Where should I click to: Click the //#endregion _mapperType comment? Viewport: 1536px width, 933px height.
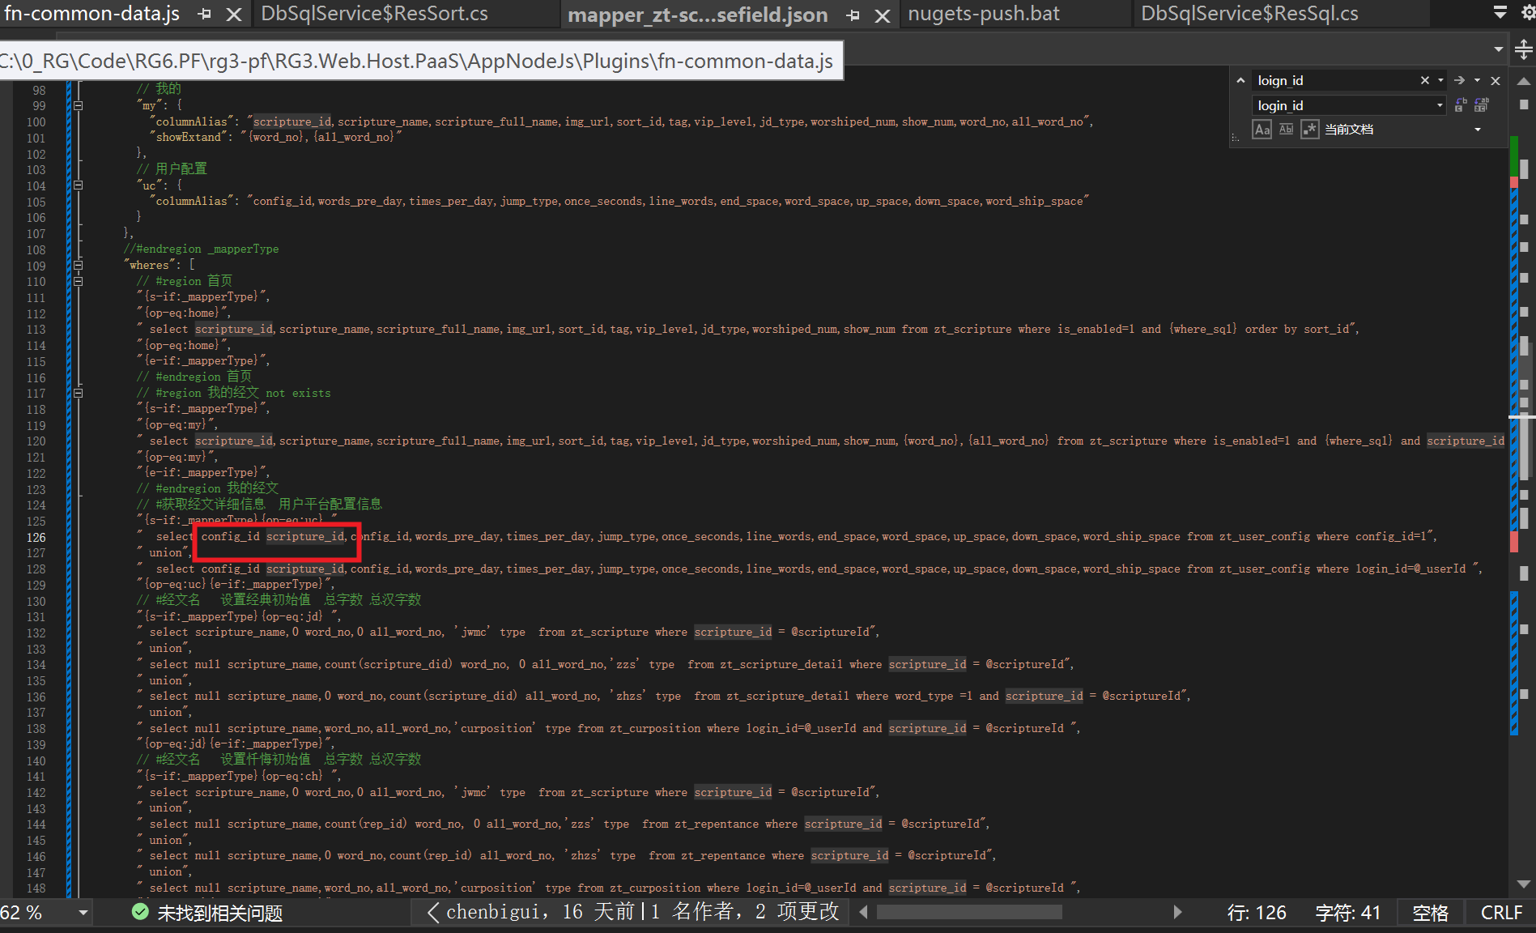click(201, 249)
